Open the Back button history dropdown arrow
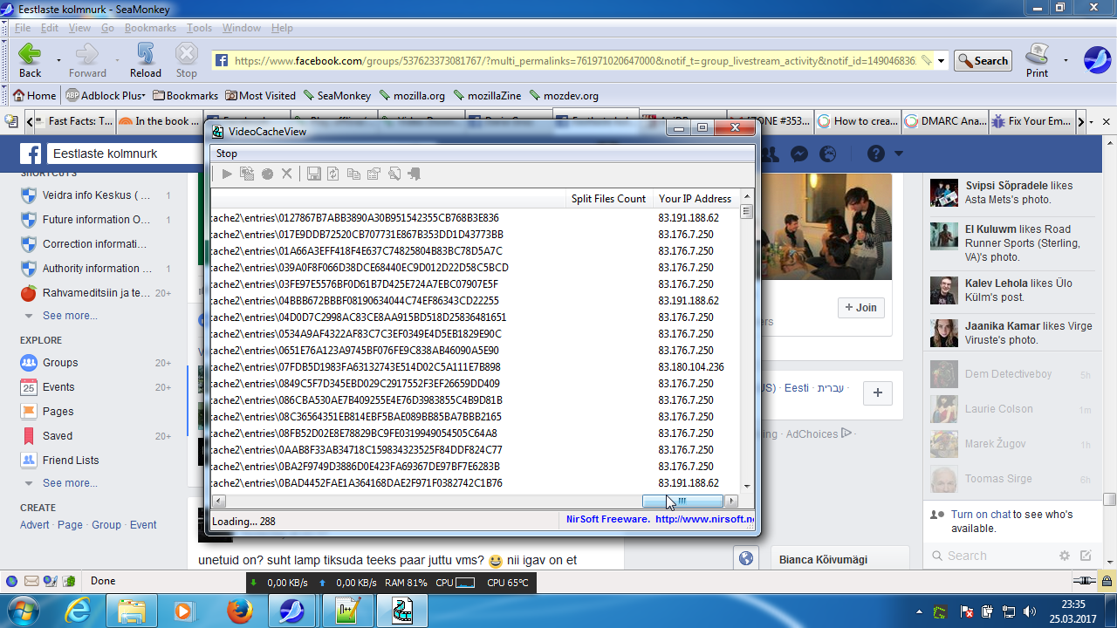 click(58, 60)
